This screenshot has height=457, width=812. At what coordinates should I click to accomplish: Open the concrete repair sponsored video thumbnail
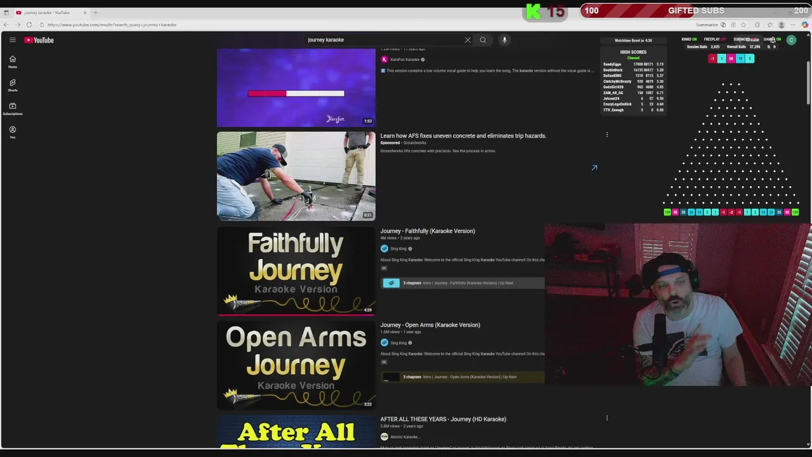[296, 176]
